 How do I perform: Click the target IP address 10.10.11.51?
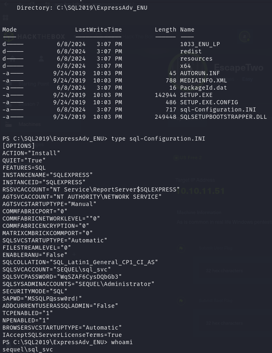coord(200,191)
